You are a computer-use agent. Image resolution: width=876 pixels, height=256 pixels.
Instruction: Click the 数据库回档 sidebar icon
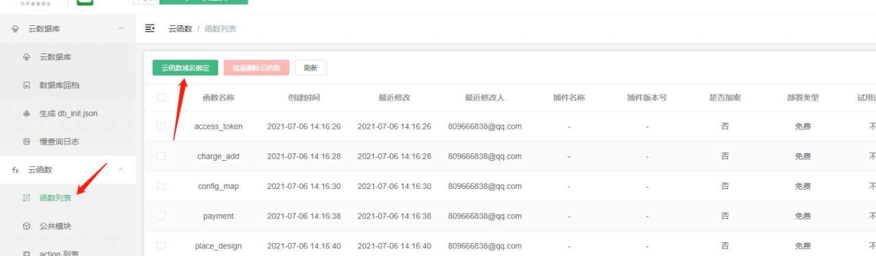(x=27, y=86)
